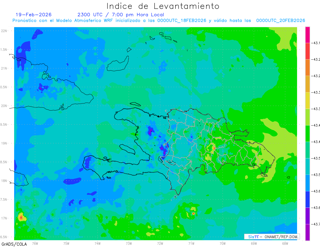Viewport: 320px width, 247px height.
Task: Click the '20N' latitude label
Action: (x=5, y=106)
